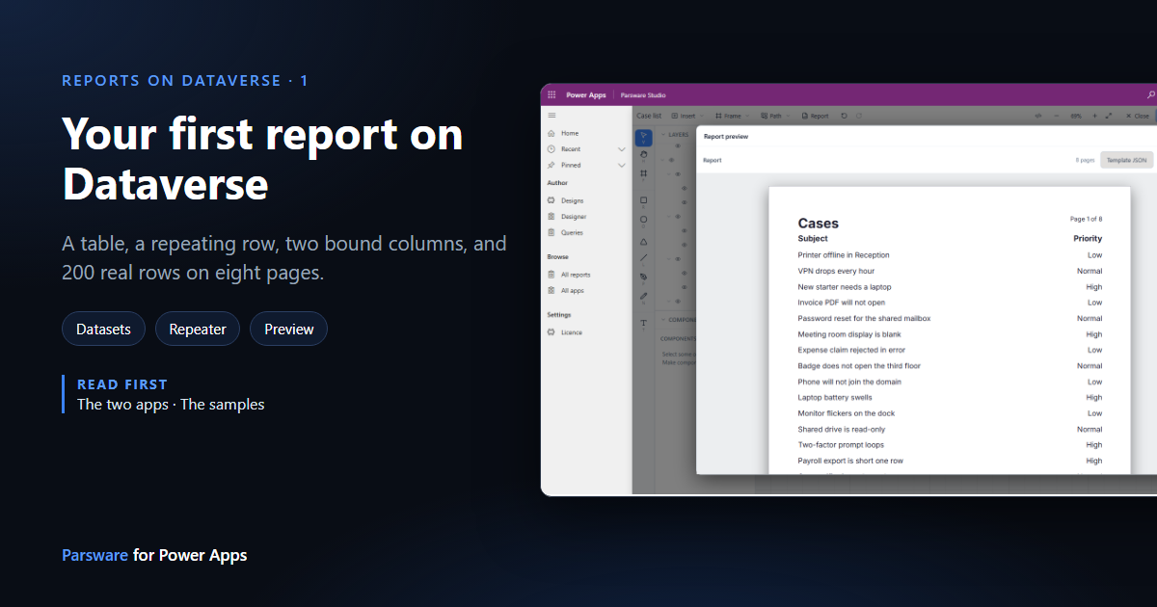Select the Rectangle shape tool
The height and width of the screenshot is (607, 1157).
coord(644,200)
